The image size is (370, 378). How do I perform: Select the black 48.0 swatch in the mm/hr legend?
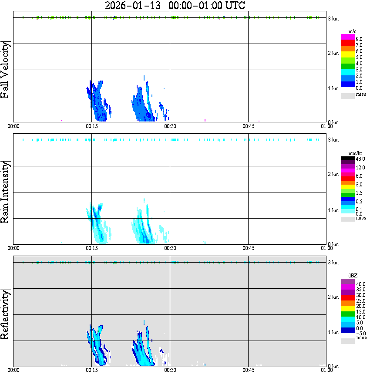click(348, 159)
